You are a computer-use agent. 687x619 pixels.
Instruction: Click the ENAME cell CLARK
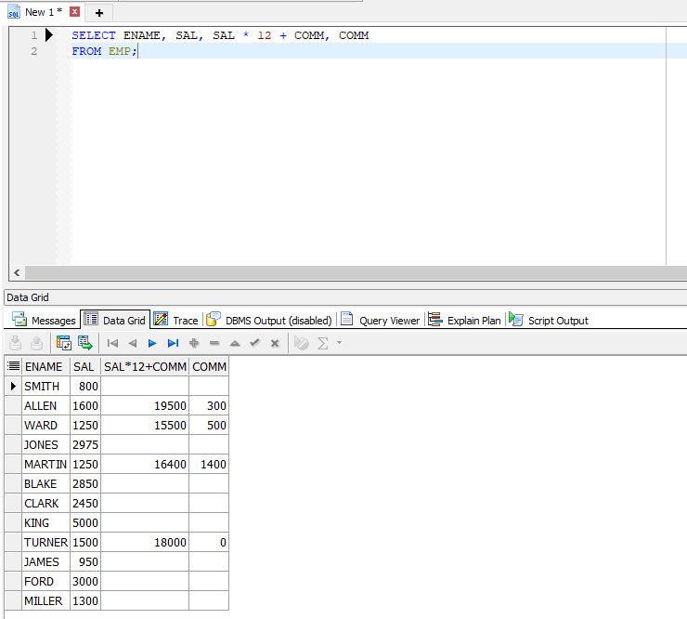[46, 503]
